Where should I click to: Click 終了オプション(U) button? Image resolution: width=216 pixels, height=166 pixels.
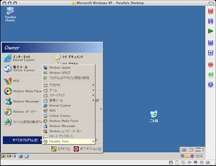point(87,149)
